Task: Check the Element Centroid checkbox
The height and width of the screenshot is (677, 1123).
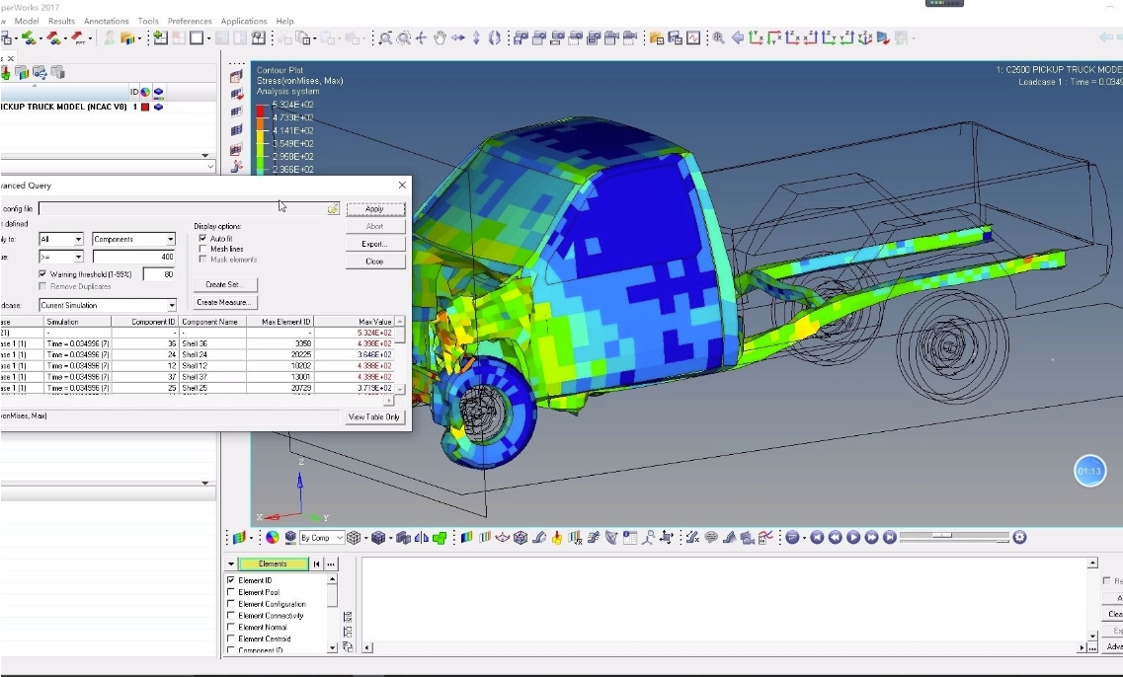Action: click(230, 639)
